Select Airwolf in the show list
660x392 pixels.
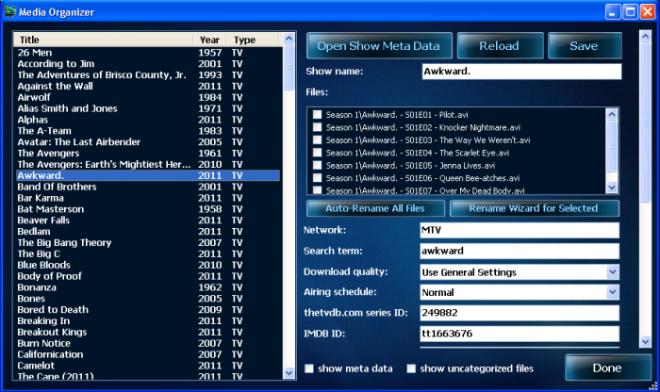[x=148, y=97]
